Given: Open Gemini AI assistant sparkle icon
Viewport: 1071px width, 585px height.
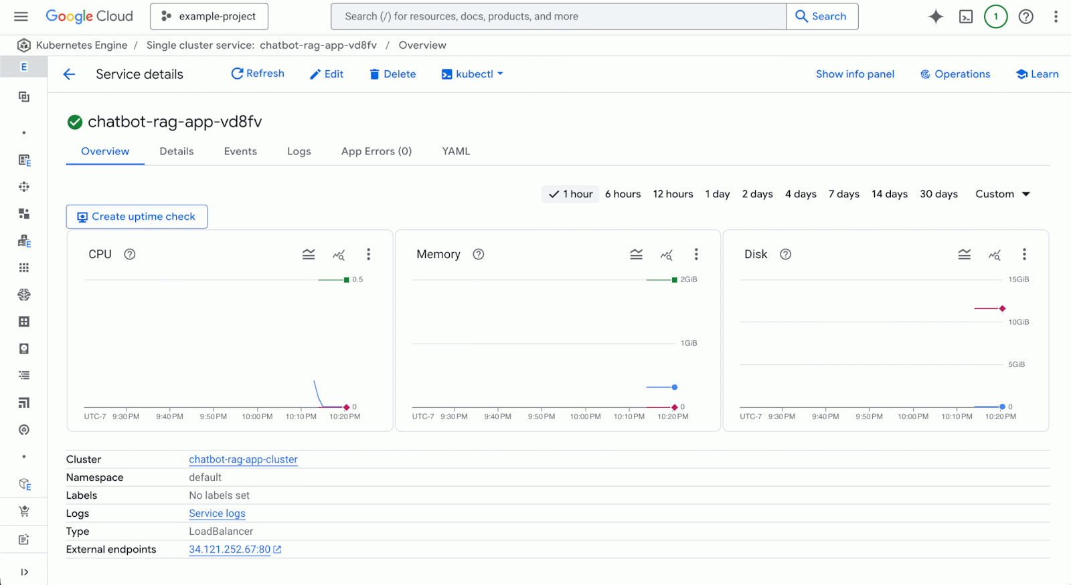Looking at the screenshot, I should tap(936, 17).
